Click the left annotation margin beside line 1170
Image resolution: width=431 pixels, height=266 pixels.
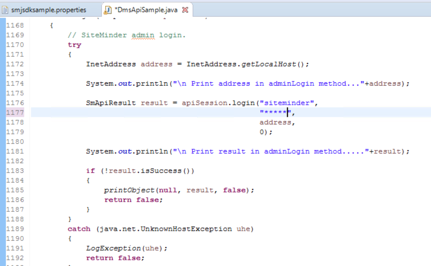(x=2, y=44)
